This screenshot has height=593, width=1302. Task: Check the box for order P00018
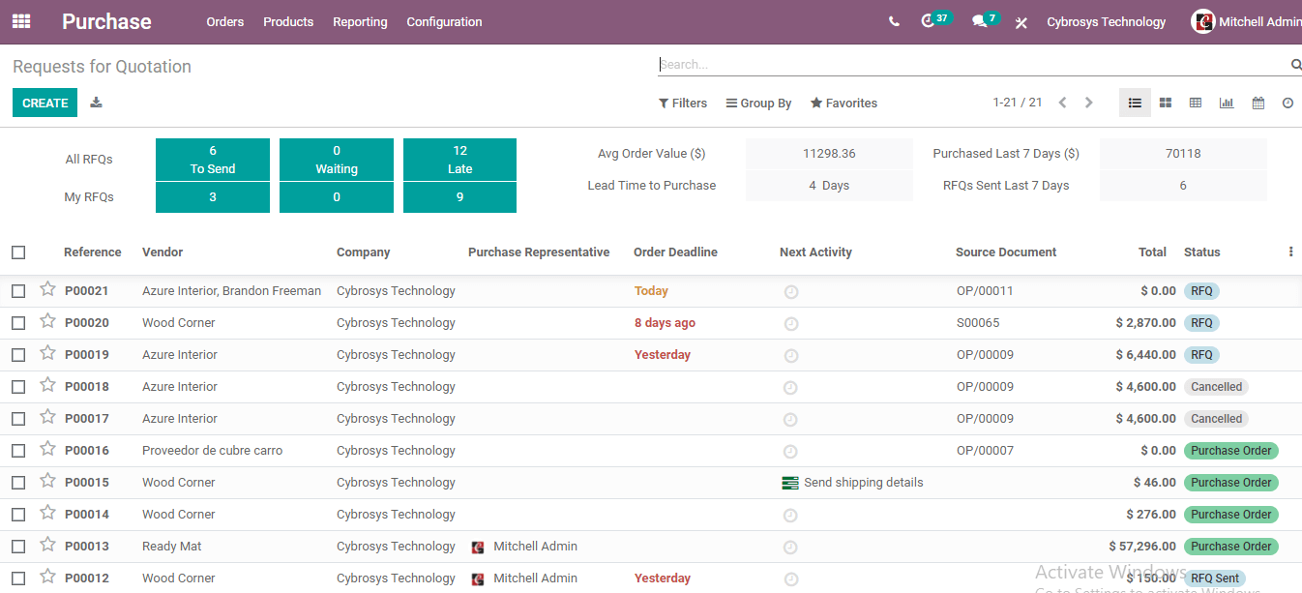pyautogui.click(x=18, y=387)
